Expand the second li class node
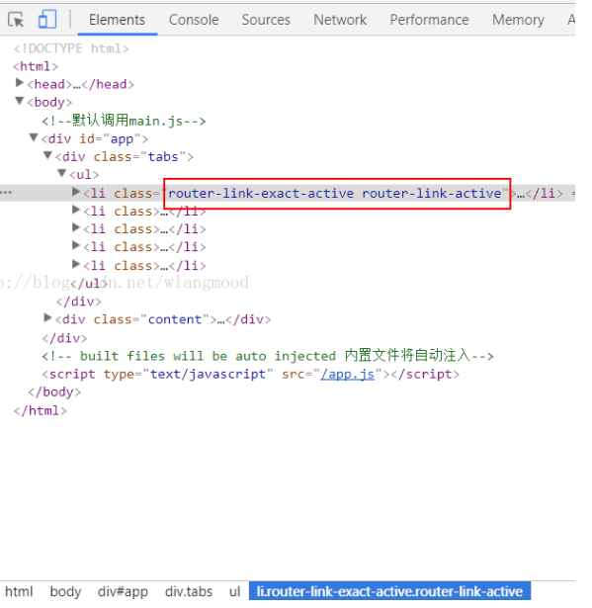Viewport: 592px width, 608px height. tap(76, 210)
